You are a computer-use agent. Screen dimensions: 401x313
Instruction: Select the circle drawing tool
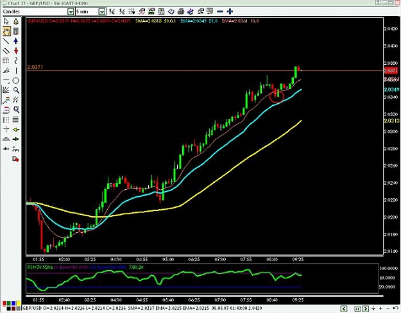pos(16,81)
